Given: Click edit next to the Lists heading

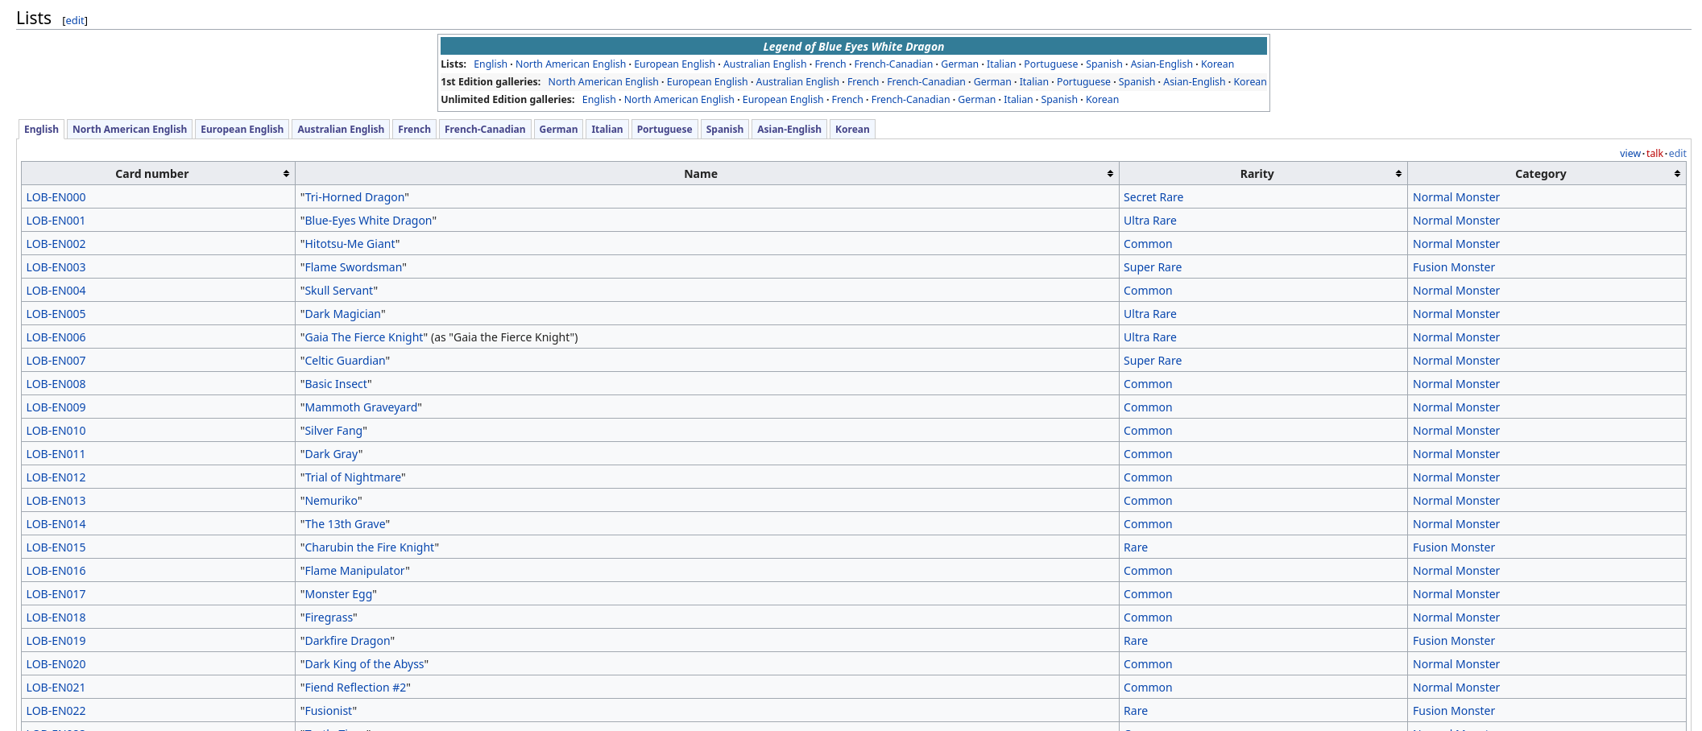Looking at the screenshot, I should [74, 20].
